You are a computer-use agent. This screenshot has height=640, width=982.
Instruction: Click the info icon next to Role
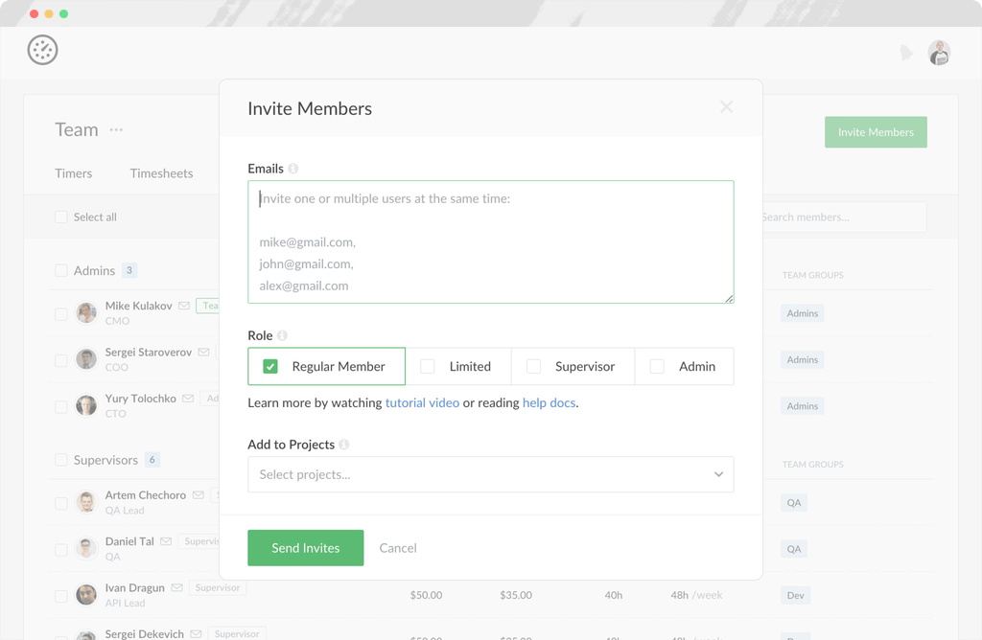(x=282, y=335)
